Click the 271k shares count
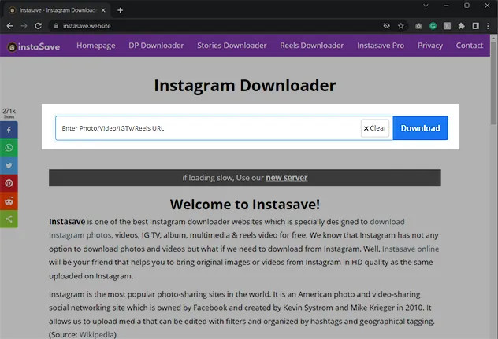Image resolution: width=498 pixels, height=339 pixels. pyautogui.click(x=9, y=113)
